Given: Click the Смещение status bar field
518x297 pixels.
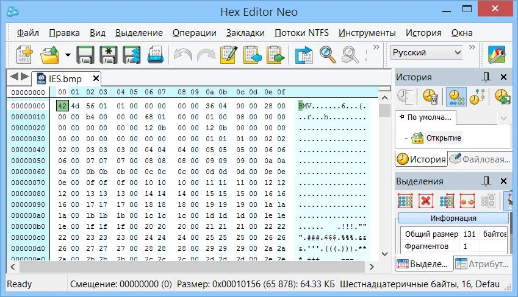Looking at the screenshot, I should coord(121,284).
